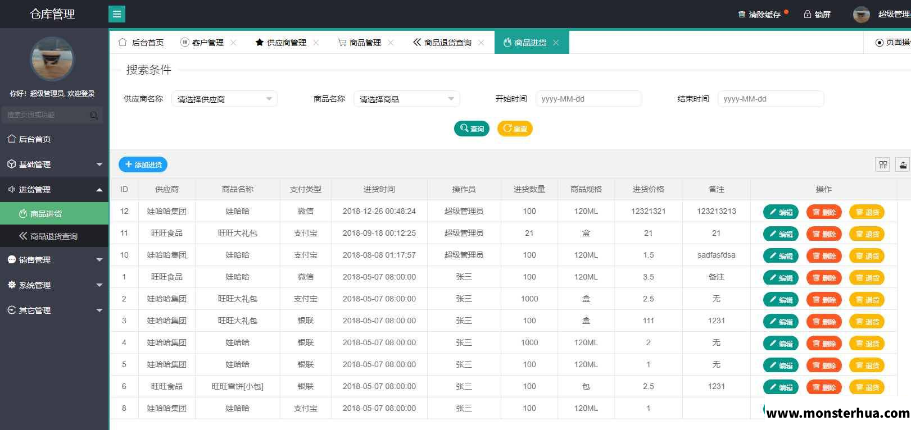Close the 商品退货查询 tab
The height and width of the screenshot is (430, 911).
point(481,43)
